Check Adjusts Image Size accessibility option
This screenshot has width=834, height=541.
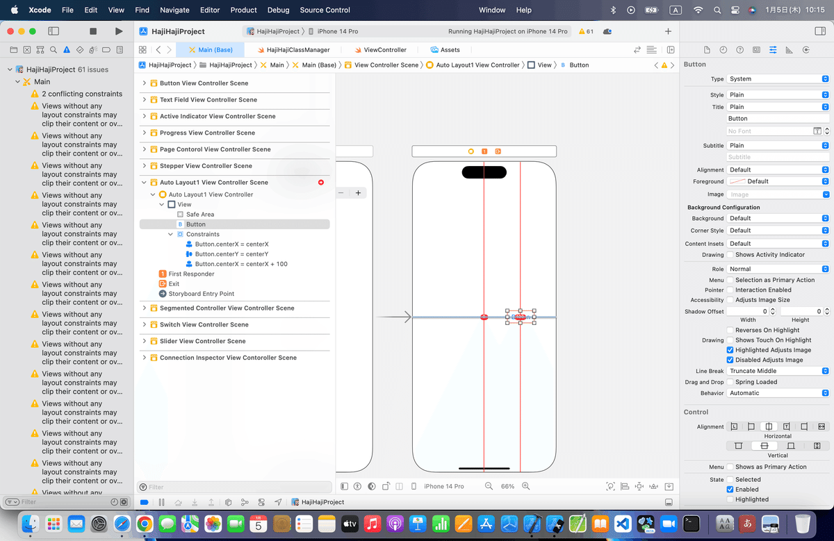click(x=730, y=300)
